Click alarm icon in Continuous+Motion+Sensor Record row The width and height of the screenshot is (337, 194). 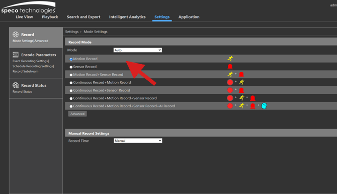pos(252,98)
